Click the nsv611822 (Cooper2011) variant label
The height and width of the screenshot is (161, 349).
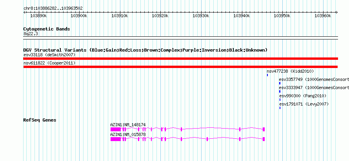(49, 63)
